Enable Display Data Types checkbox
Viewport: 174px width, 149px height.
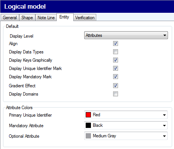[115, 52]
